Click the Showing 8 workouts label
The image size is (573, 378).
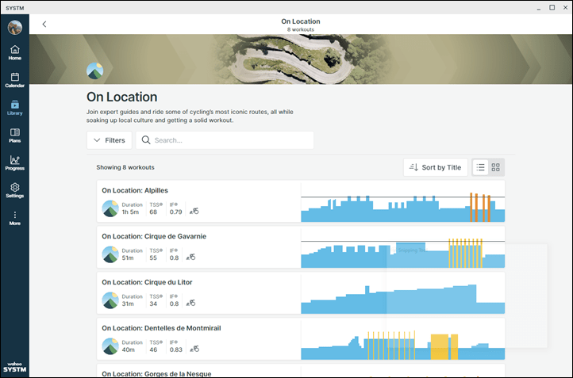click(x=125, y=167)
